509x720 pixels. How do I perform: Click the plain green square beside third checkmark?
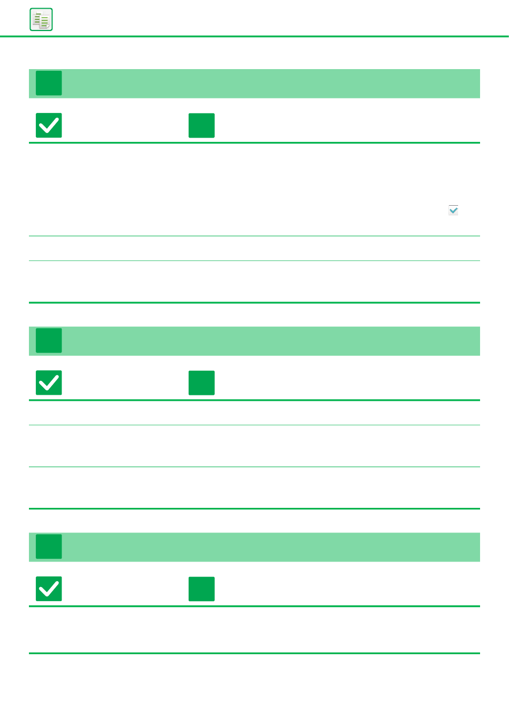[x=201, y=589]
